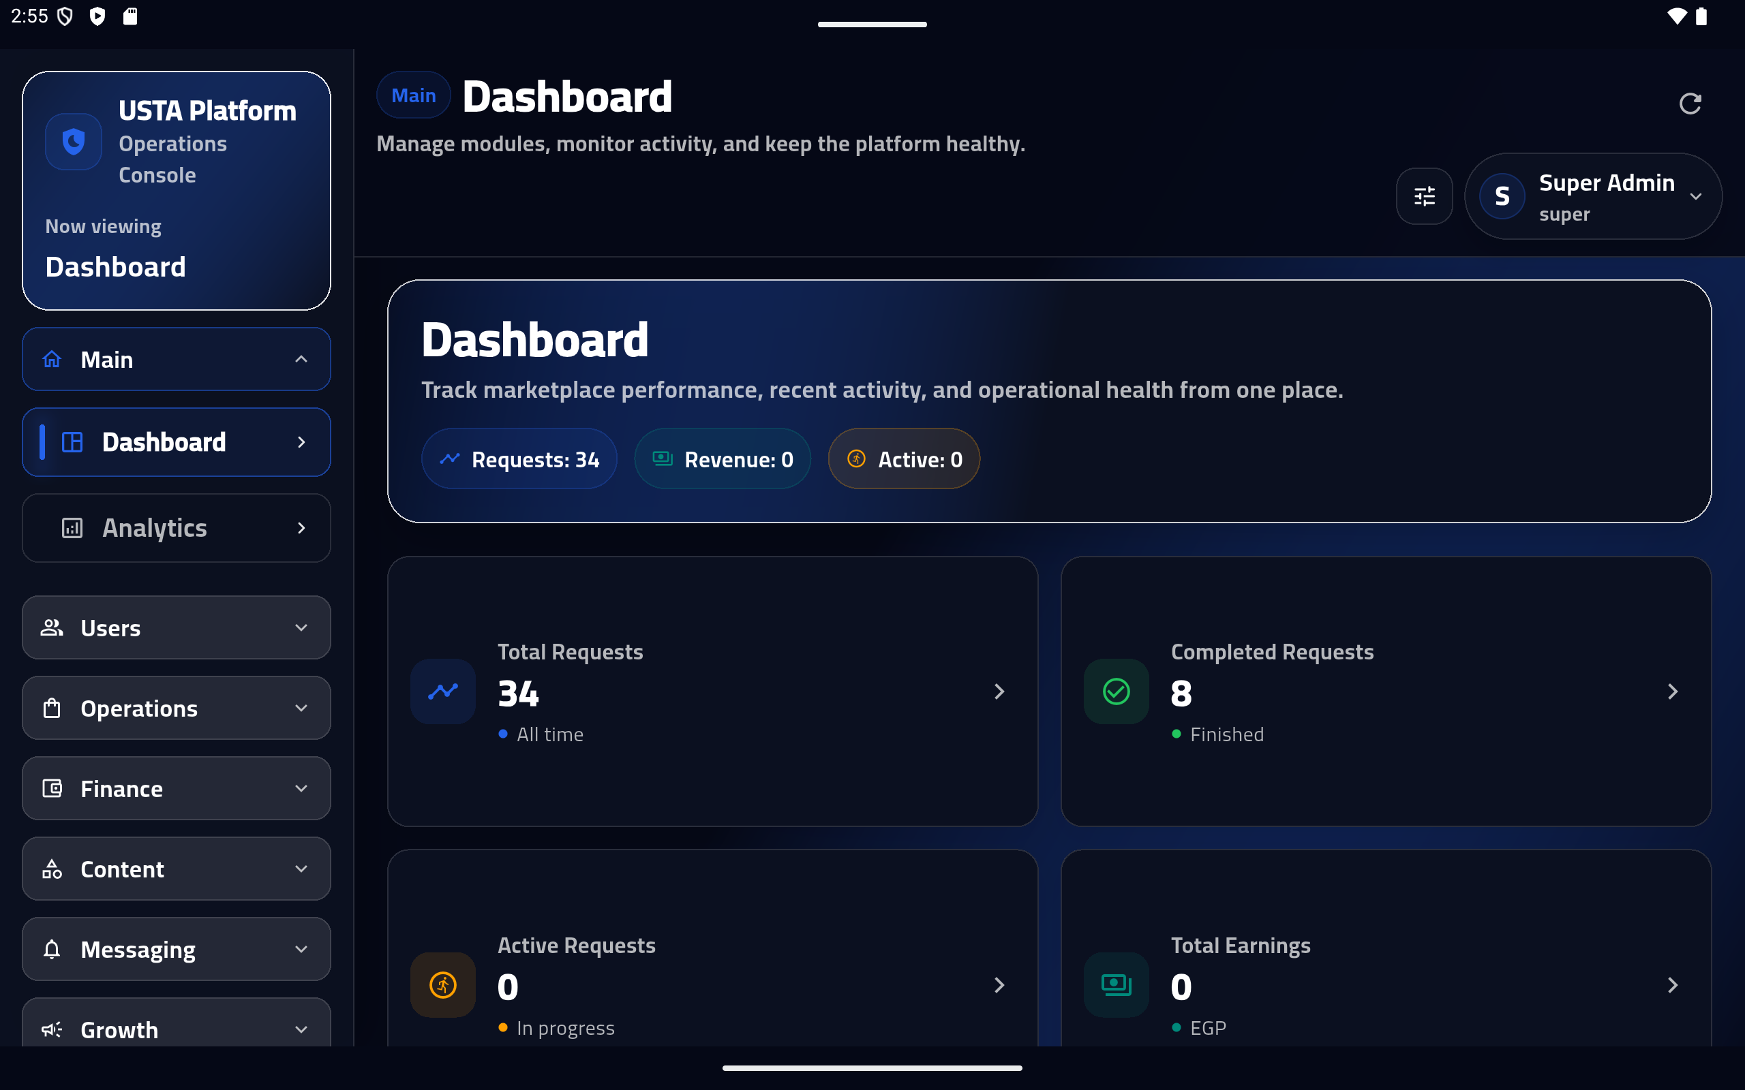Click the Total Requests trend line icon

[443, 691]
